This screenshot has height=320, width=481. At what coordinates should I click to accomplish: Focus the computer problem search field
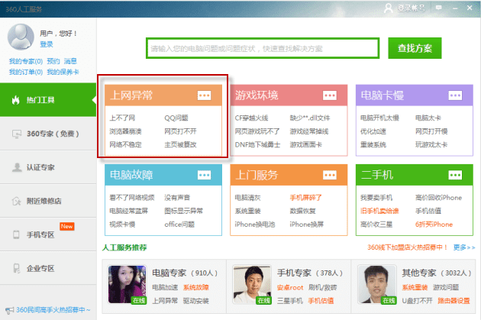[x=263, y=48]
